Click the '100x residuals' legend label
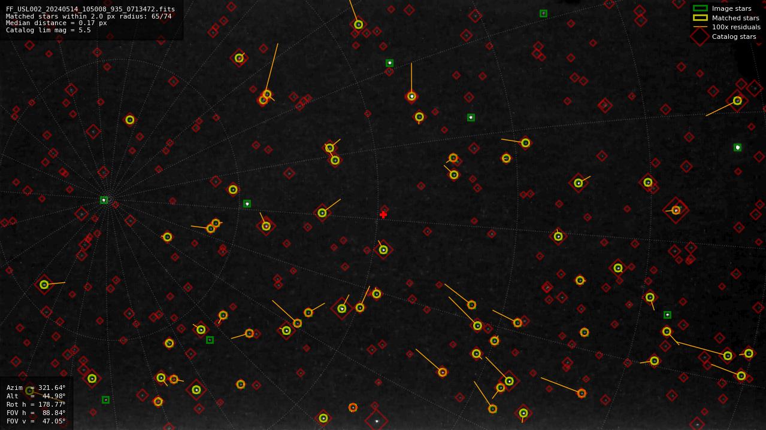766x430 pixels. 736,27
